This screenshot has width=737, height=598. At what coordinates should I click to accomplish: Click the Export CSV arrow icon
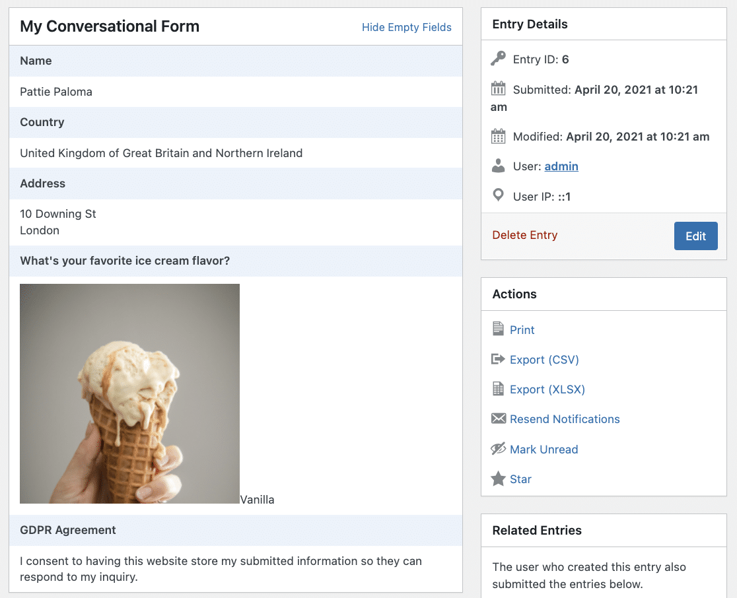pos(498,359)
